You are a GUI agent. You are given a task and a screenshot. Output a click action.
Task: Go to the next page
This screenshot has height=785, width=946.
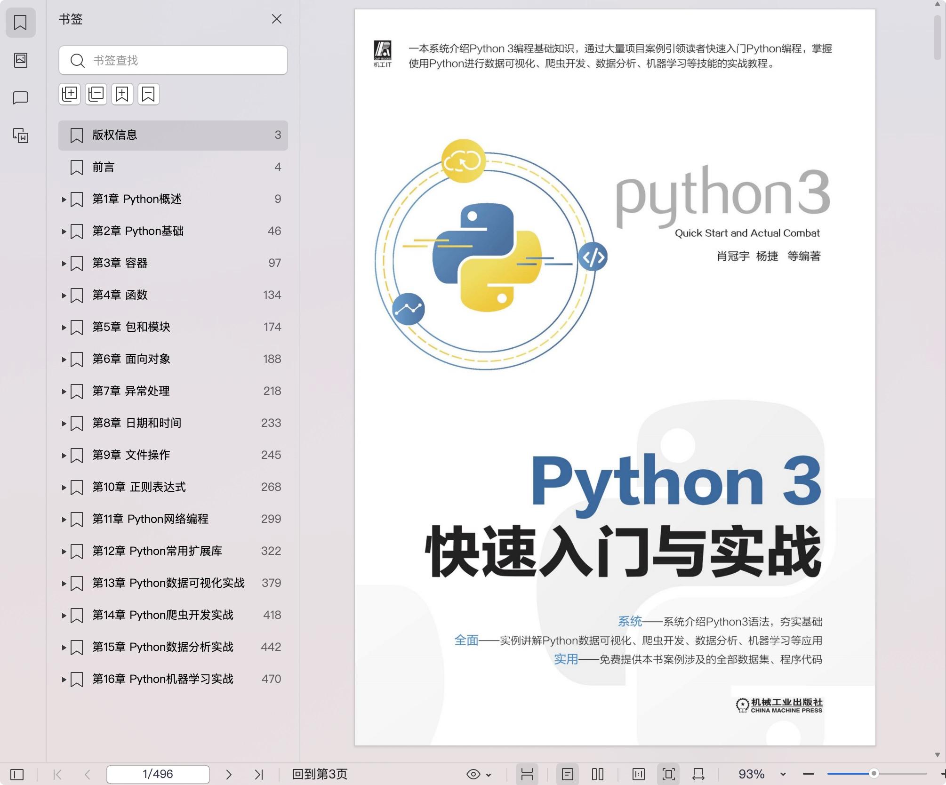point(229,774)
